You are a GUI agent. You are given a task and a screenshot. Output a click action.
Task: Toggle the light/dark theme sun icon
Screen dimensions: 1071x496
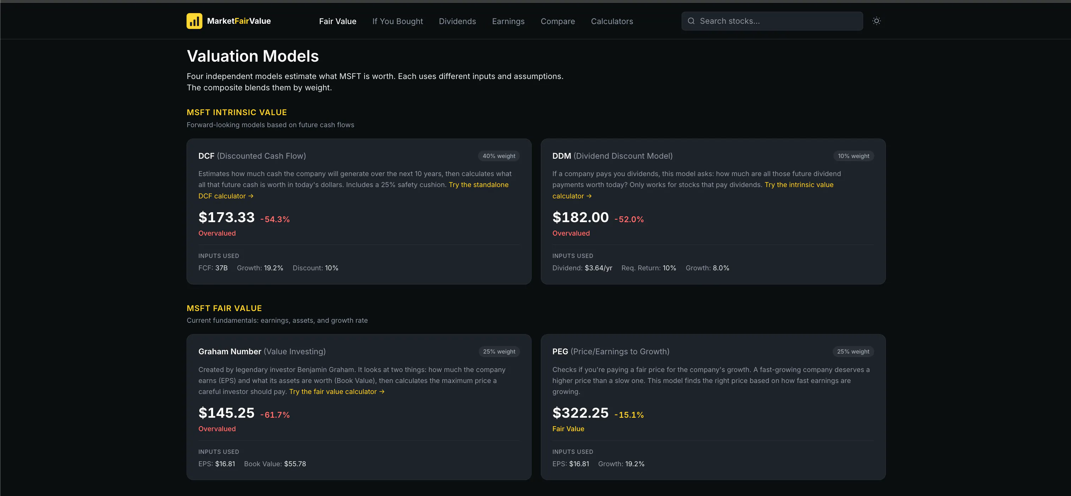click(x=876, y=21)
